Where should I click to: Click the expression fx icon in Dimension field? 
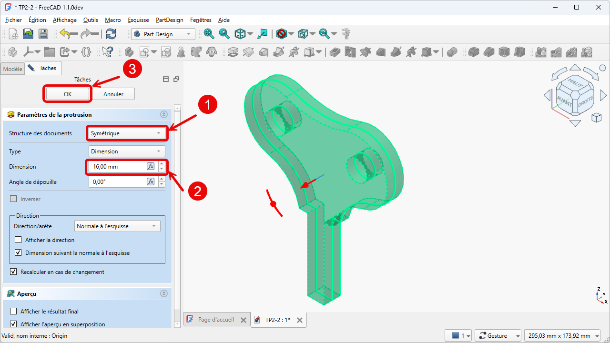[x=151, y=166]
